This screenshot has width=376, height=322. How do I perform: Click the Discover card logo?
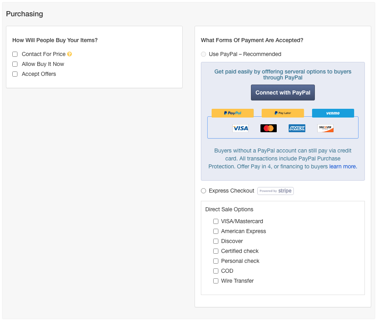pos(325,128)
